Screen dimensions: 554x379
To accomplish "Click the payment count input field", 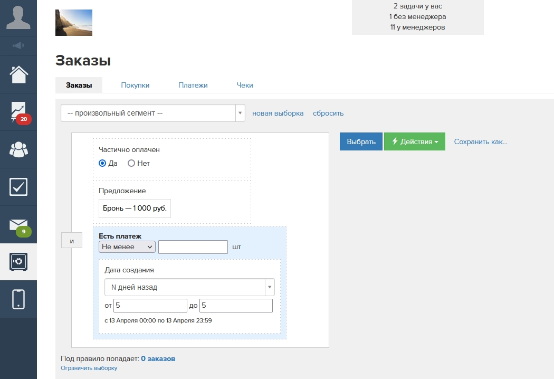I will [193, 247].
